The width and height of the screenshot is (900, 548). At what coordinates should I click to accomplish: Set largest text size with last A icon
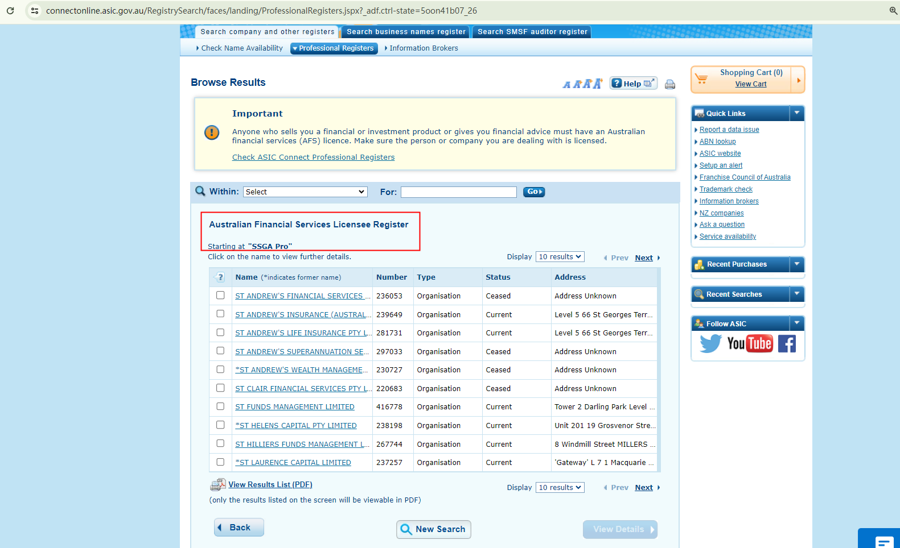(x=598, y=84)
